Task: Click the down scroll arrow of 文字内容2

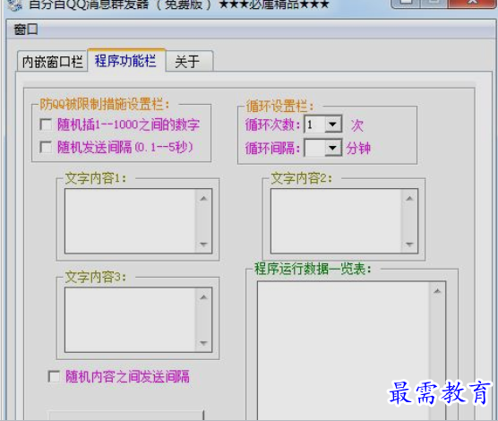Action: pos(409,245)
